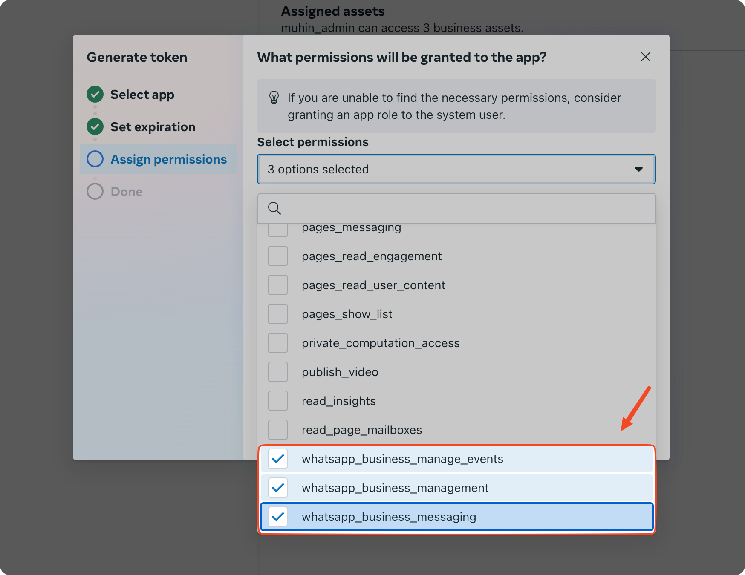Expand the dropdown arrow on options selected
745x575 pixels.
click(x=638, y=169)
